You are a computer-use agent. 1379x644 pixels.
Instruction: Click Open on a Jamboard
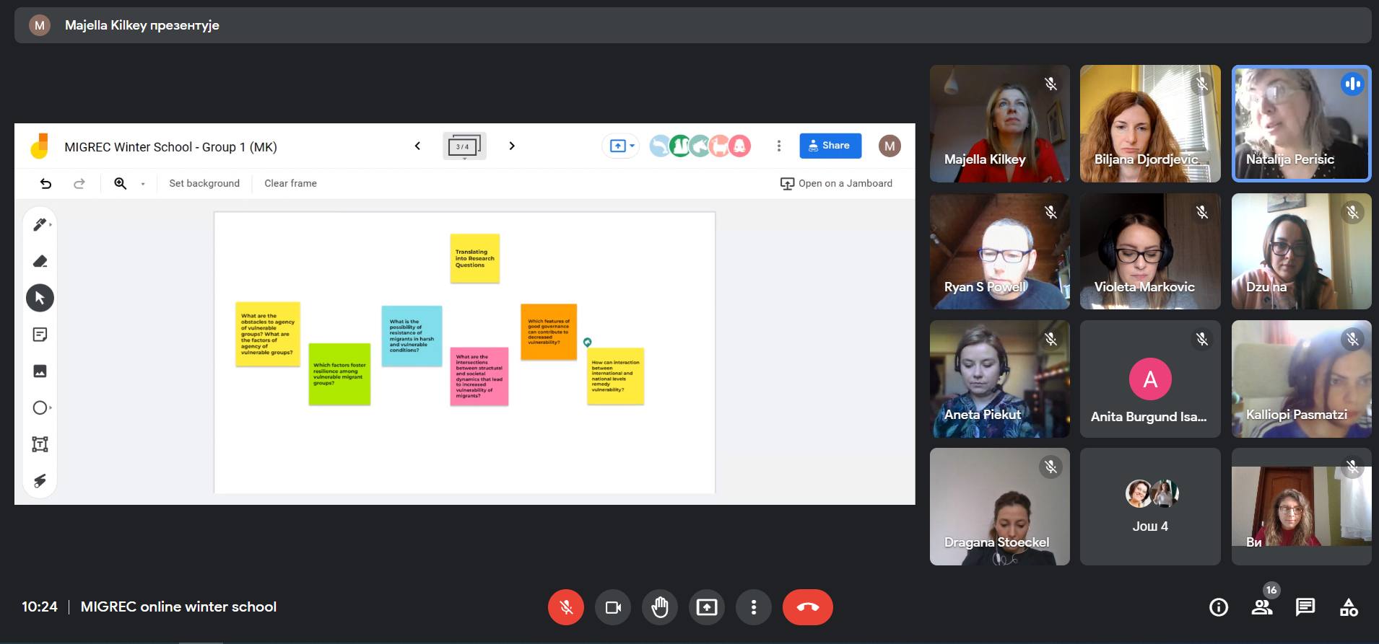click(836, 183)
